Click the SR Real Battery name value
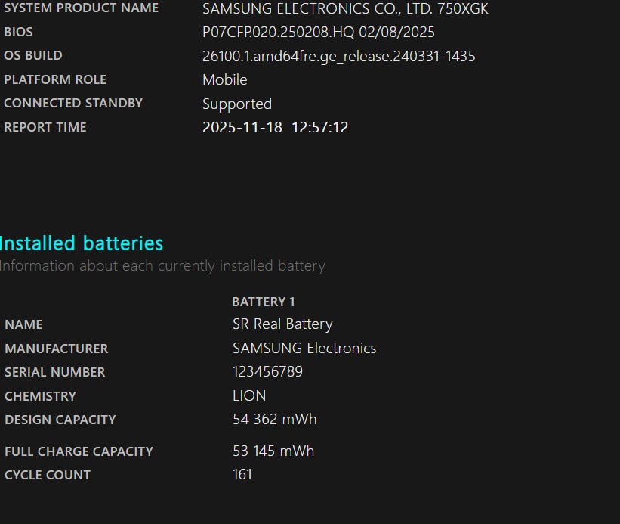The height and width of the screenshot is (524, 620). (x=282, y=324)
